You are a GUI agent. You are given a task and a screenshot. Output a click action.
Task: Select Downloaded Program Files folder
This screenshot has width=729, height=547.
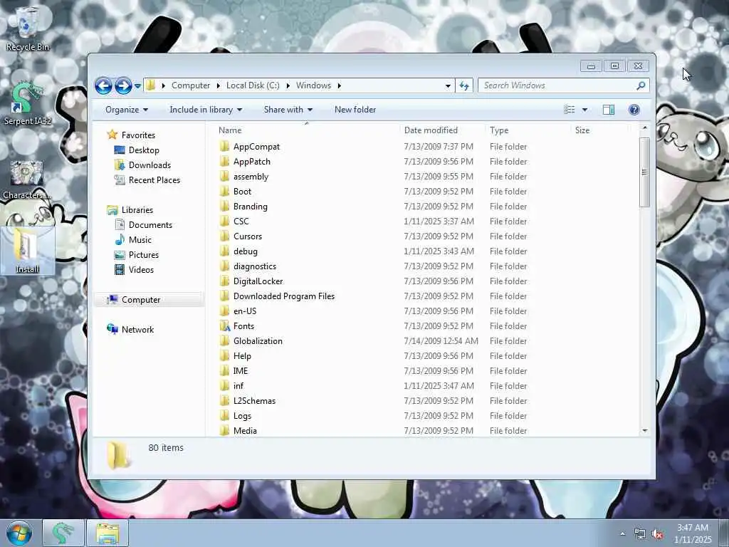[283, 296]
